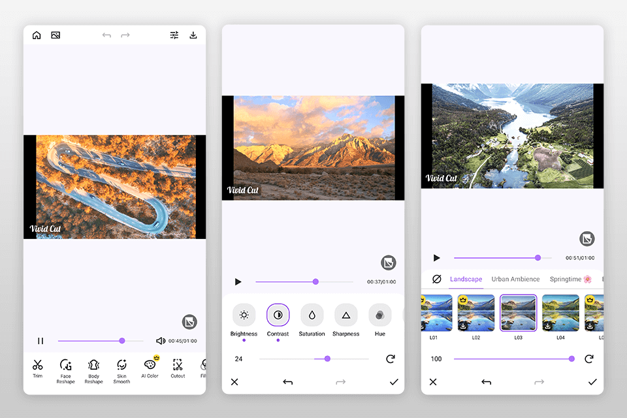Select the L03 filter thumbnail
Viewport: 627px width, 418px height.
(518, 313)
